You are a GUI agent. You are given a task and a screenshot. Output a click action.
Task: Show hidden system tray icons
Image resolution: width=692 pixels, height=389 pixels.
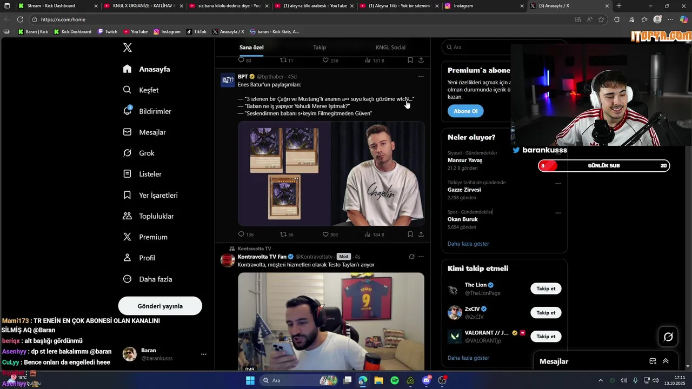tap(600, 380)
